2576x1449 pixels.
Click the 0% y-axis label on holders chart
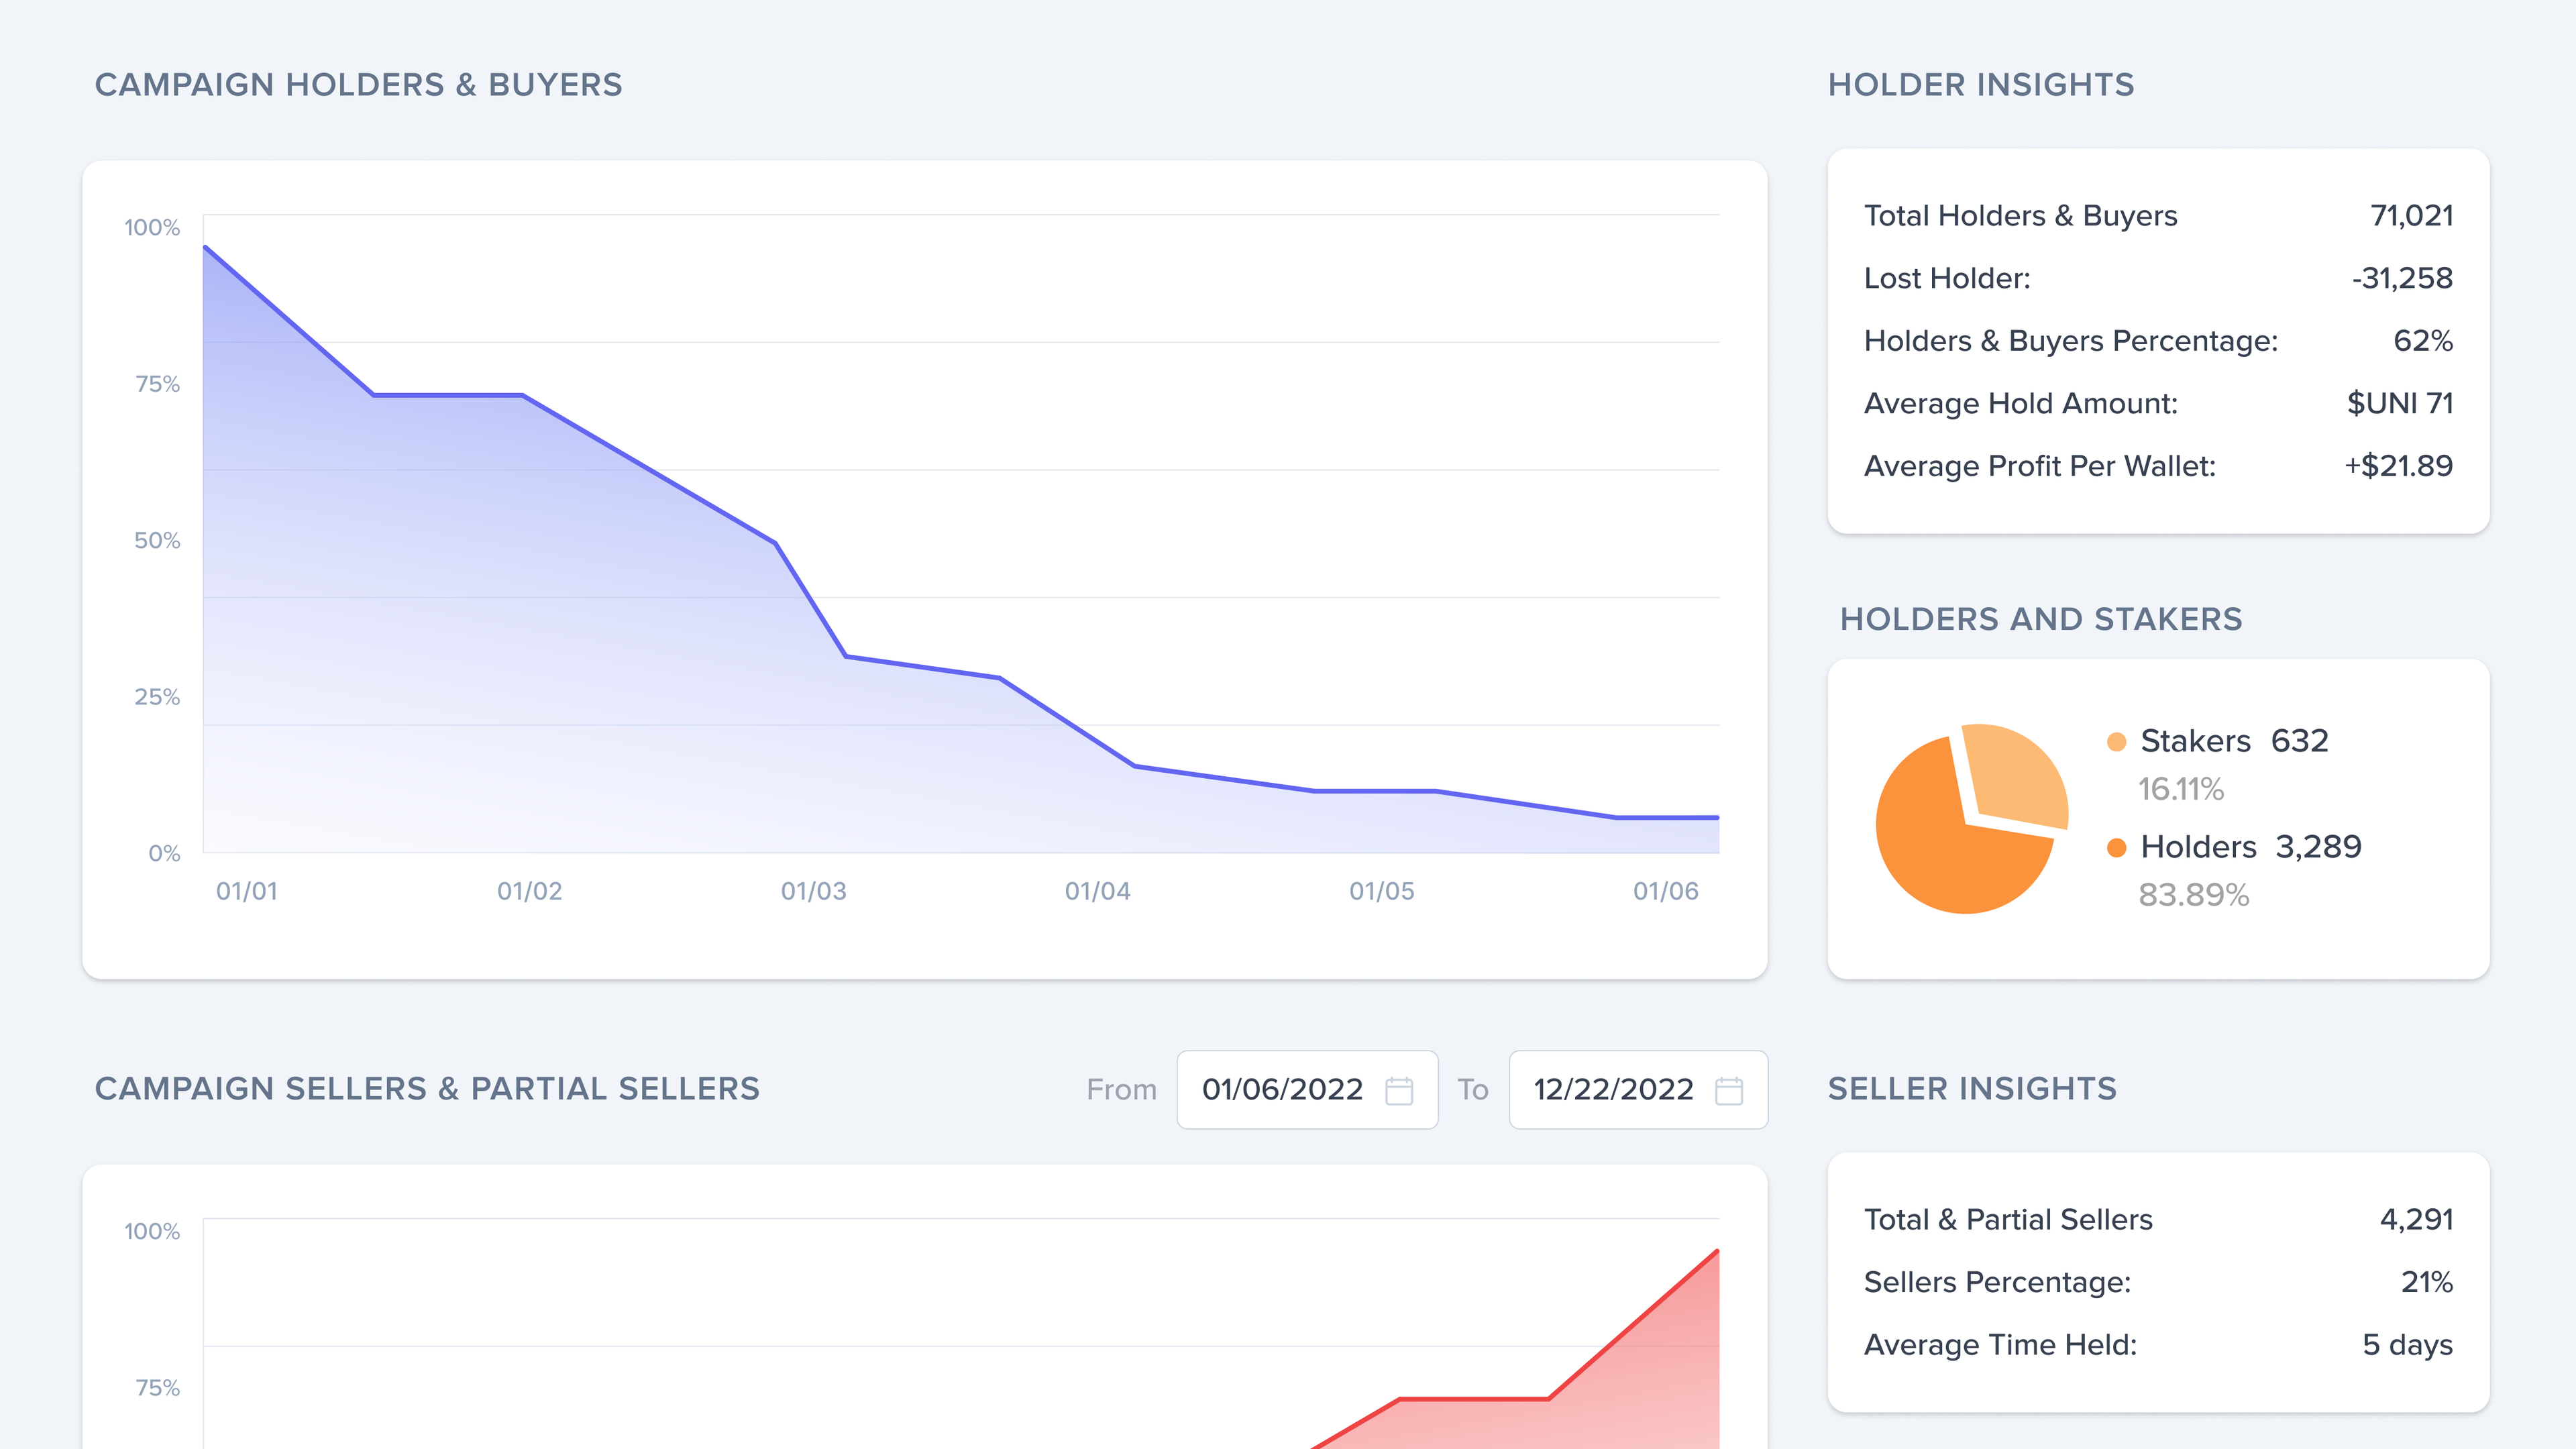(x=164, y=854)
